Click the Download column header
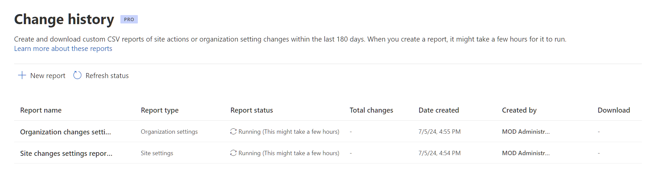The height and width of the screenshot is (185, 658). (614, 110)
